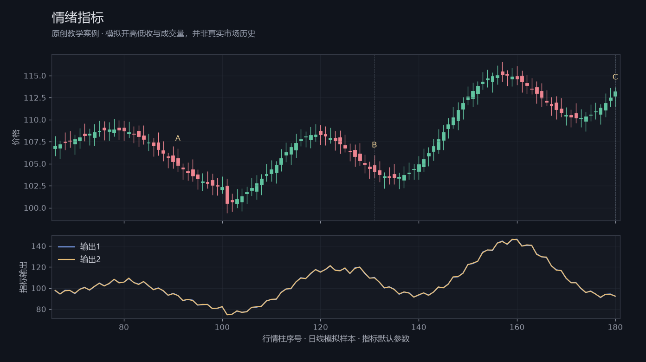Click the chart title 情绪指标
The image size is (646, 362).
pyautogui.click(x=78, y=18)
